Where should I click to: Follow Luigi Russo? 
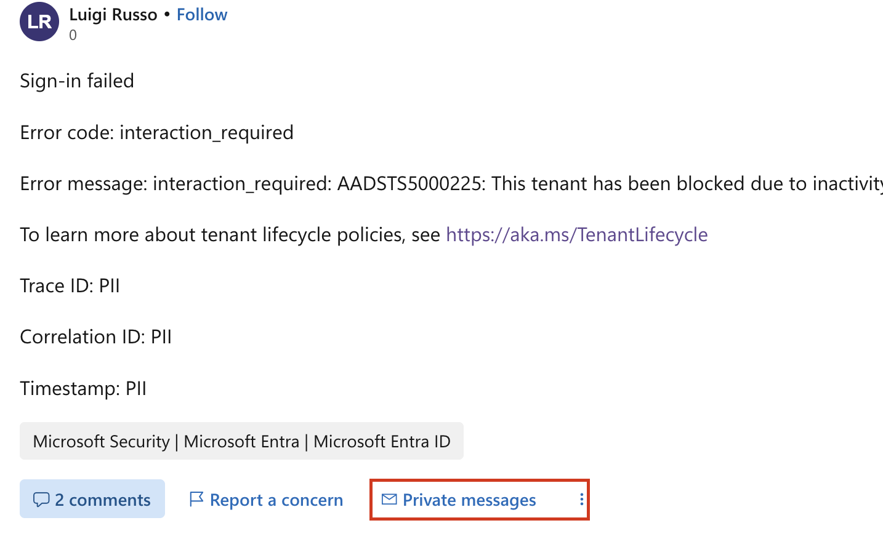click(x=202, y=15)
